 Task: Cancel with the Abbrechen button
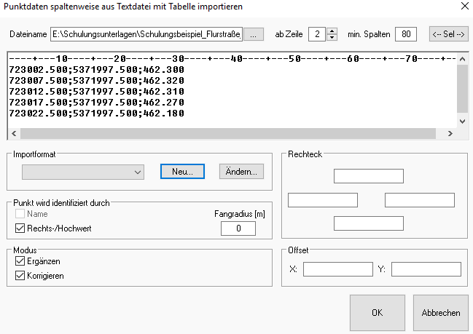pyautogui.click(x=440, y=313)
